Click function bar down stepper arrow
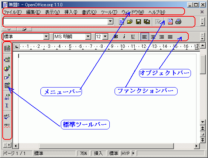 202,24
